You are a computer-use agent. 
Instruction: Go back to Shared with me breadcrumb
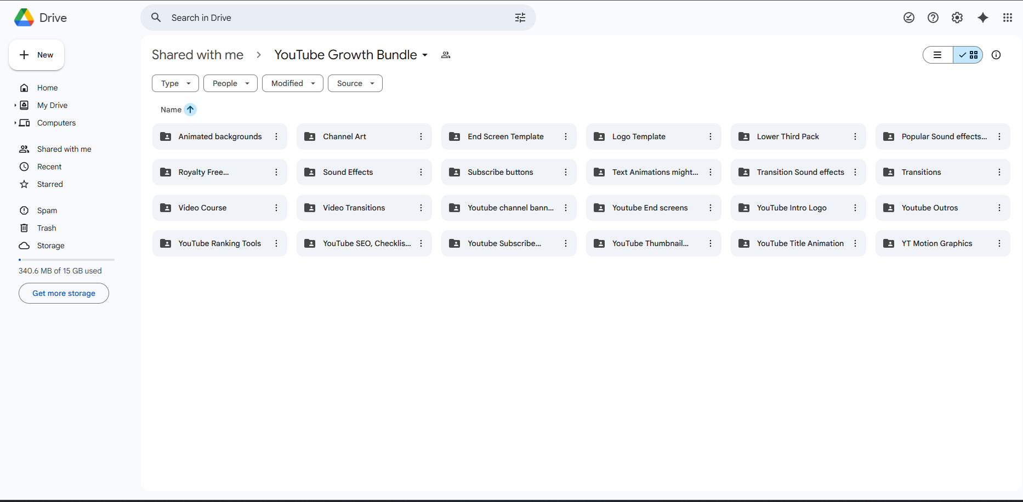(x=197, y=55)
